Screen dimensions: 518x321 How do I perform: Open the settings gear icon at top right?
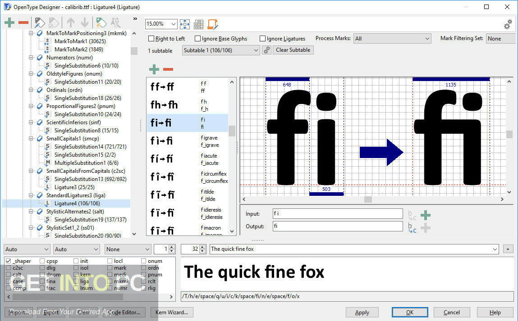(x=508, y=24)
